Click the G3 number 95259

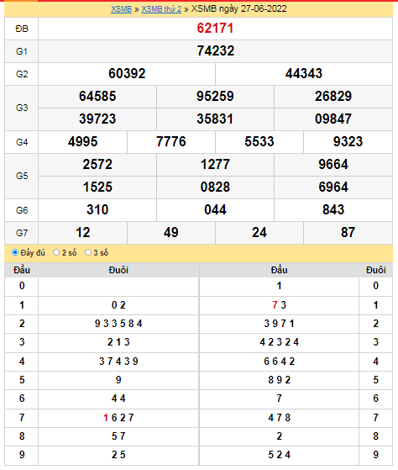(215, 97)
